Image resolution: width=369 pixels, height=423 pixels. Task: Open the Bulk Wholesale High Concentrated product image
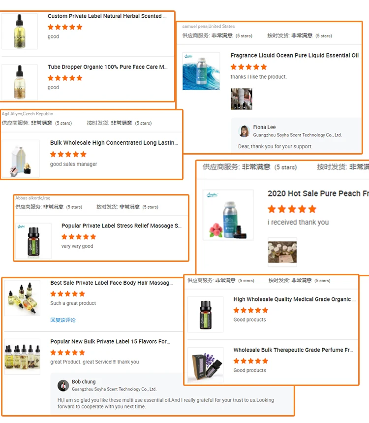click(x=21, y=159)
